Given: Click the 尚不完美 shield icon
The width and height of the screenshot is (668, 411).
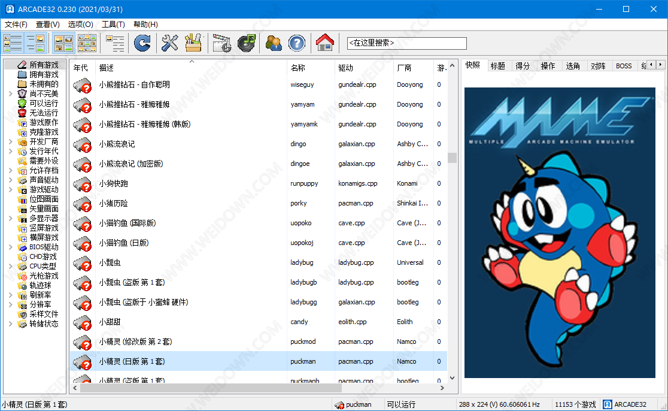Looking at the screenshot, I should coord(22,93).
